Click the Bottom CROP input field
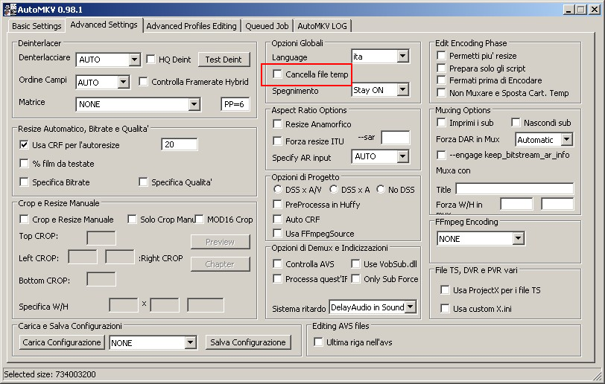The image size is (605, 384). [101, 279]
